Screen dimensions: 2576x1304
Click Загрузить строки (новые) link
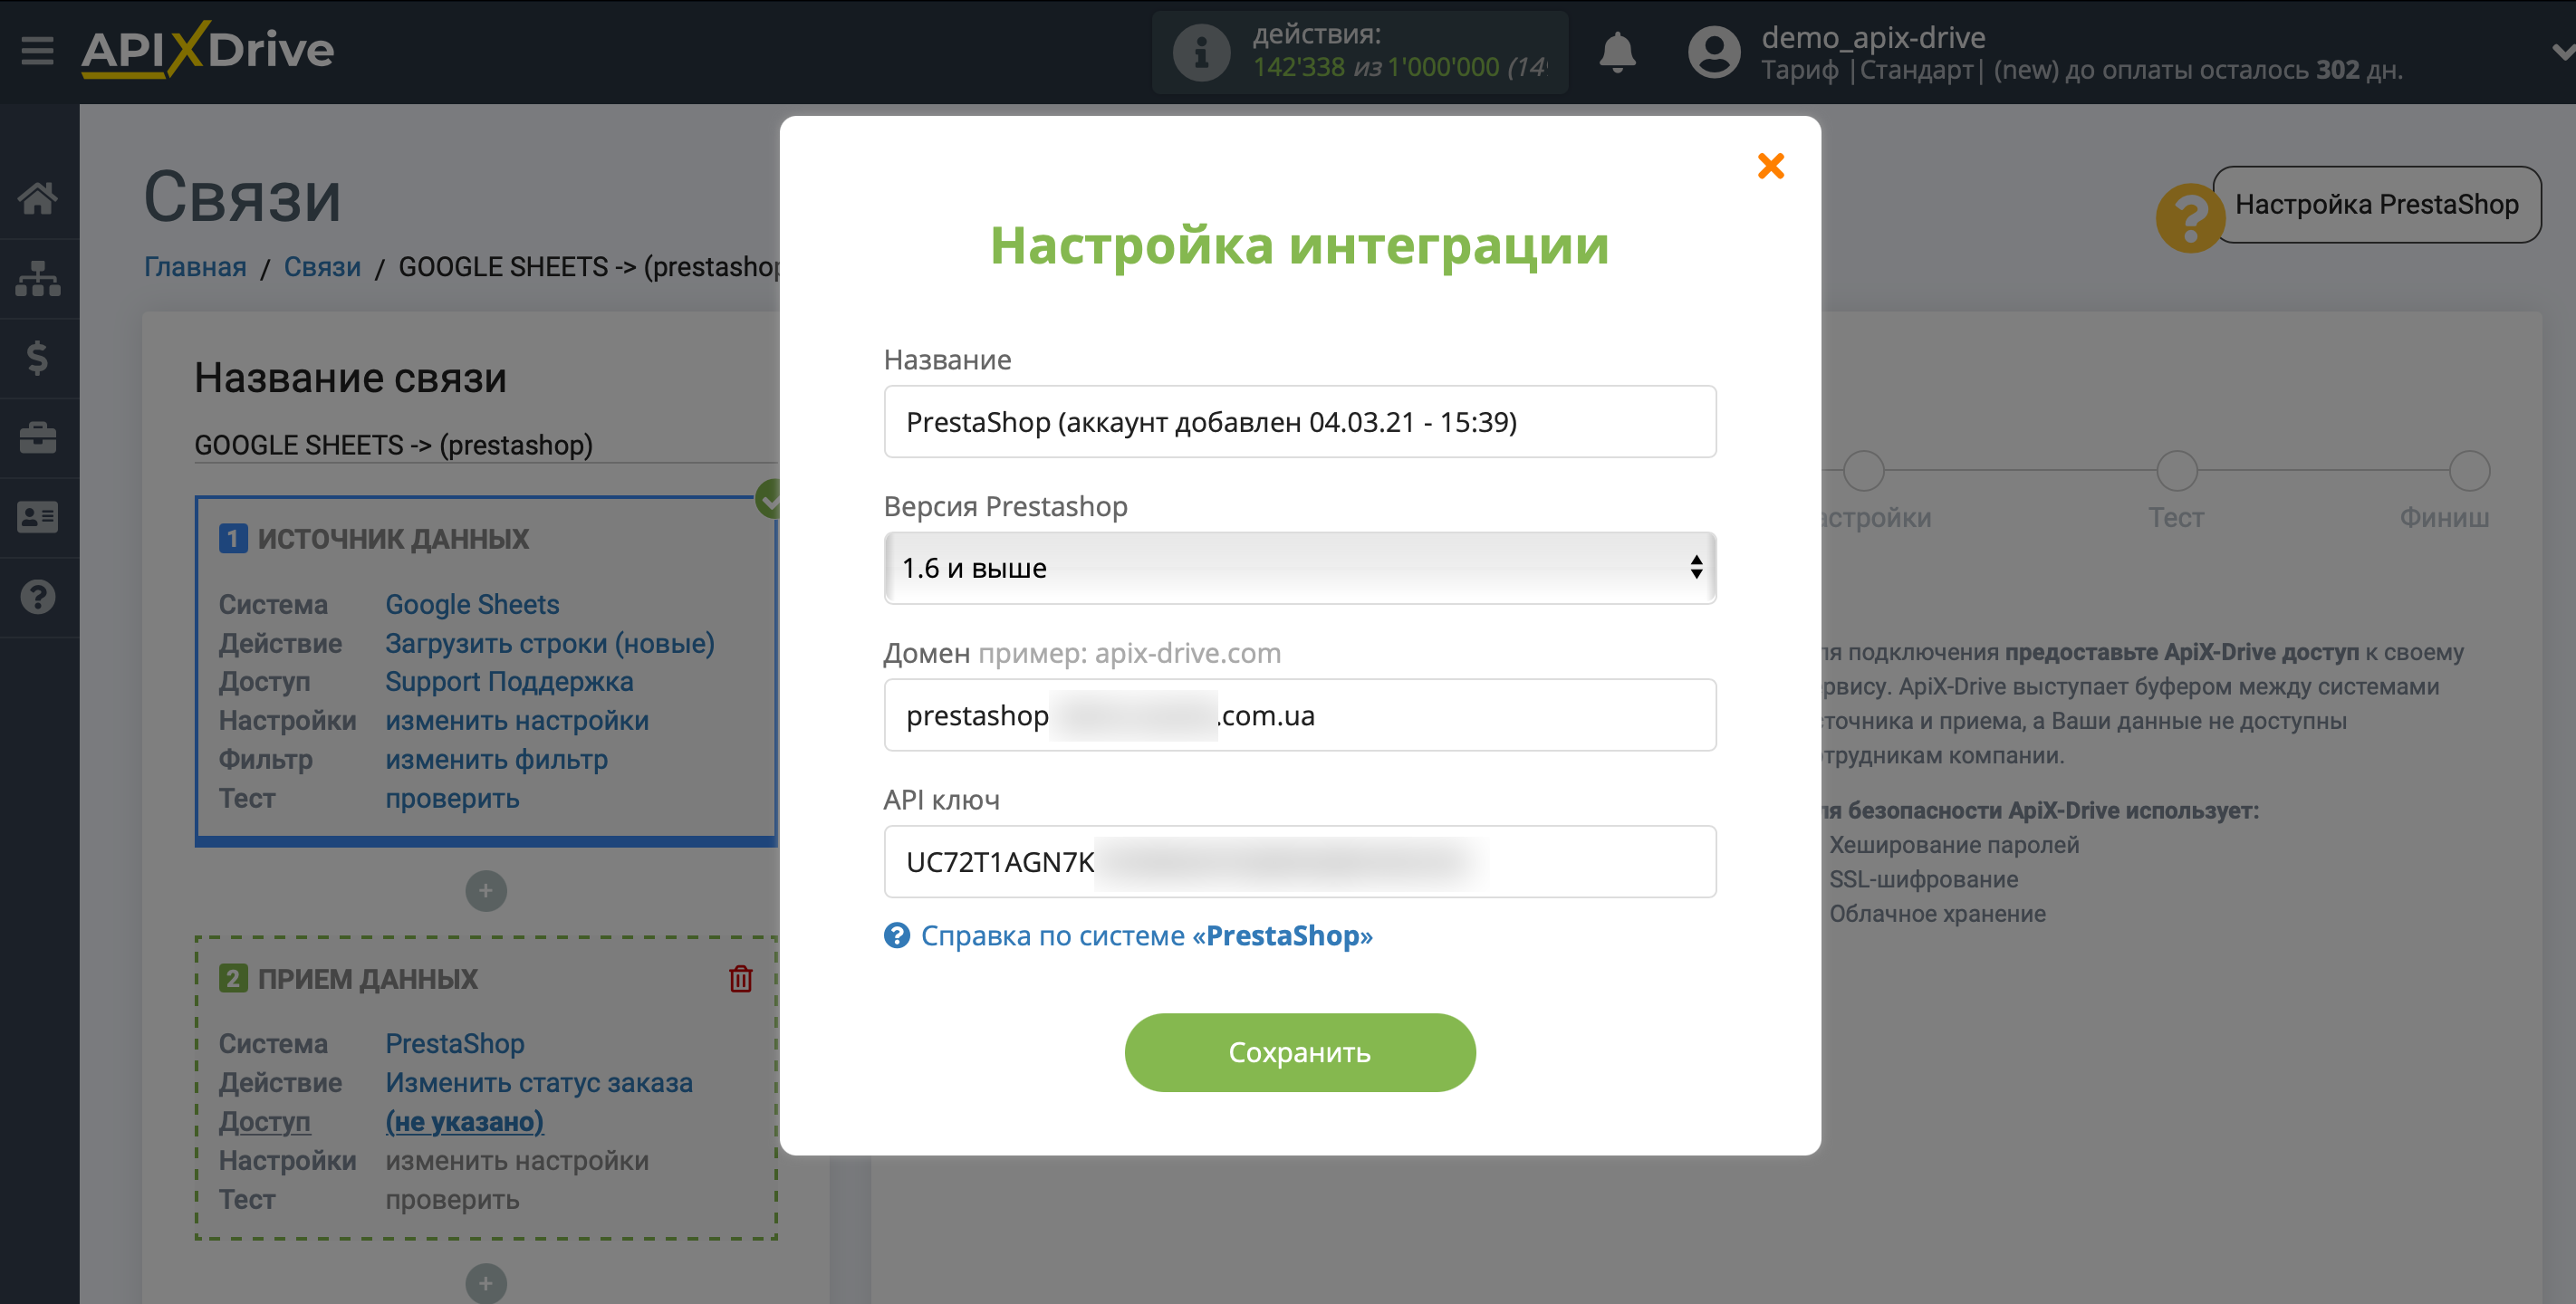click(550, 643)
